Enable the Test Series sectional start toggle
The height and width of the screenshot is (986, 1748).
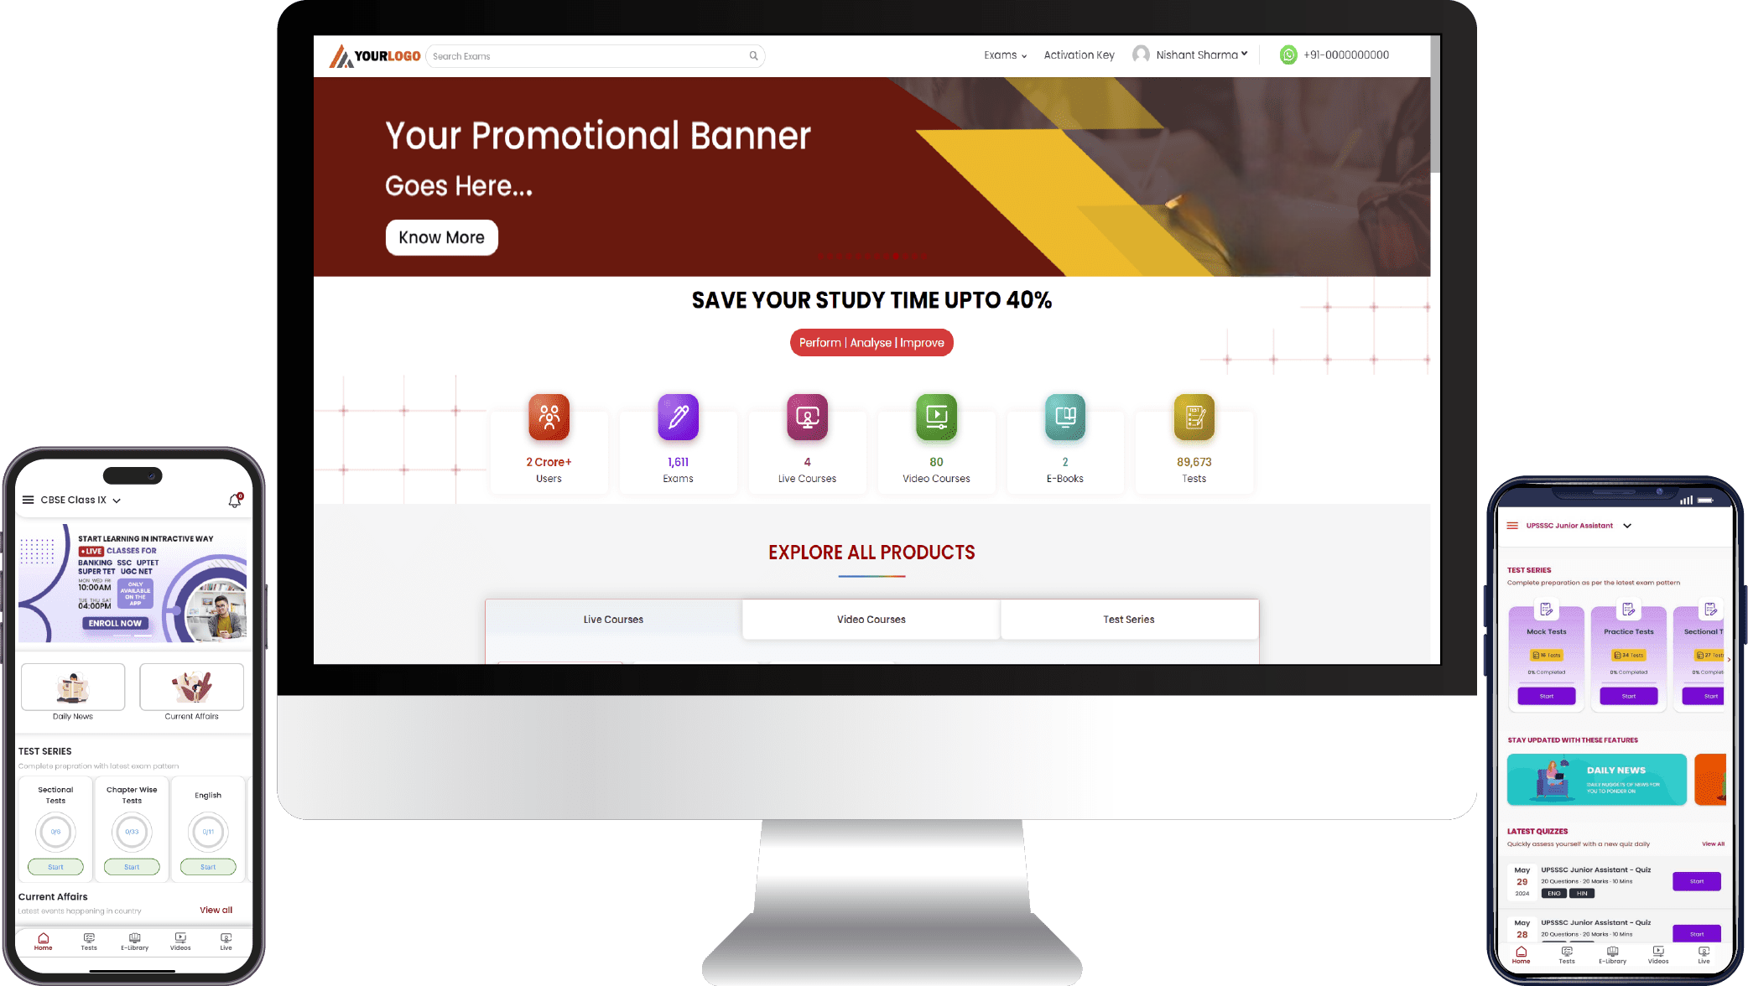(55, 866)
